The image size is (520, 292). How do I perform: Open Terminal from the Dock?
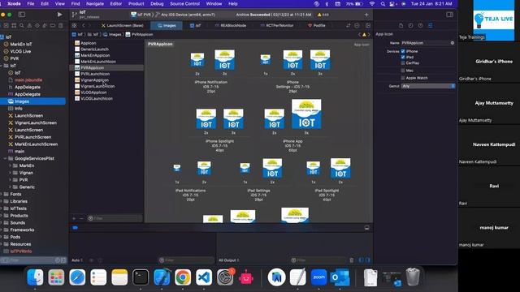(141, 277)
